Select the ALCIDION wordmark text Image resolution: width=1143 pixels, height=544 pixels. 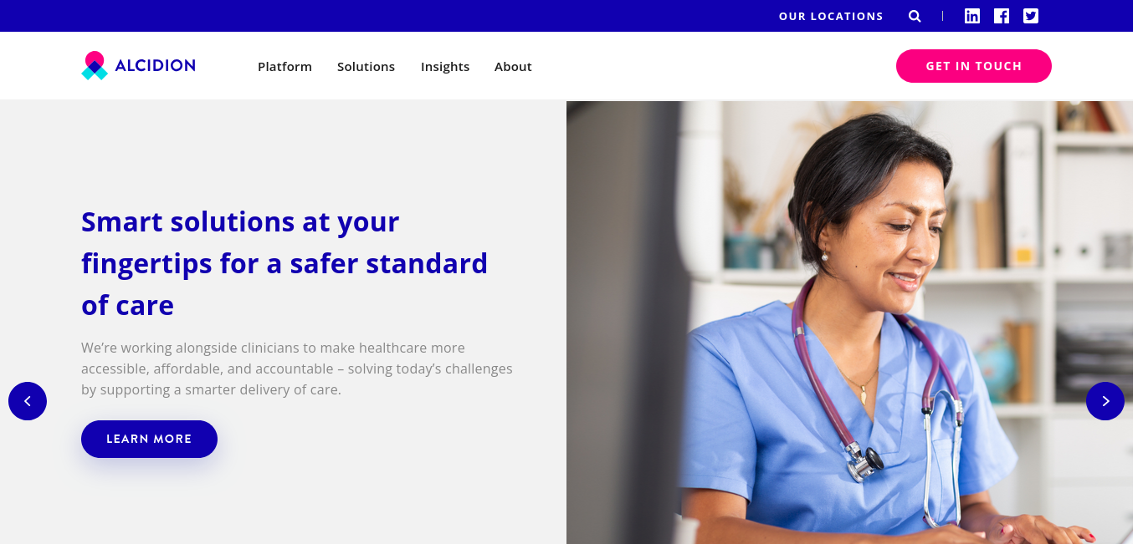tap(156, 65)
